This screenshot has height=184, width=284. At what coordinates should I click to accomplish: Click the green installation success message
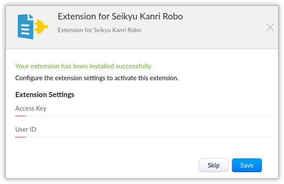point(84,66)
